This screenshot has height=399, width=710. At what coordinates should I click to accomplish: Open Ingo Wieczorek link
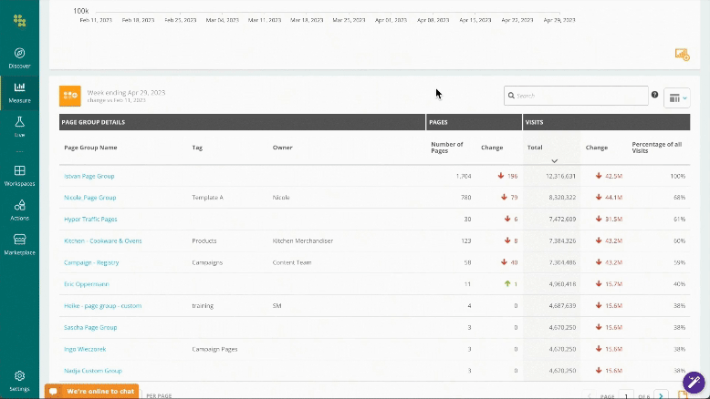(85, 349)
